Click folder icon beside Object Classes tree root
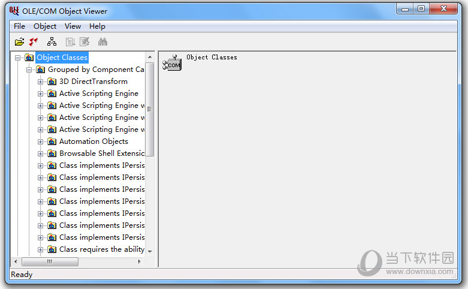 (29, 58)
